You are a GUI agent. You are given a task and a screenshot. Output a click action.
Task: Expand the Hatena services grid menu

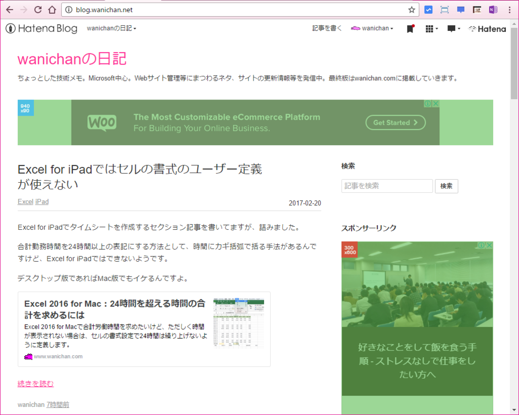click(432, 29)
